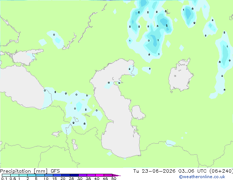Click the purple arrow above 50 mm
233x180 pixels.
(116, 175)
